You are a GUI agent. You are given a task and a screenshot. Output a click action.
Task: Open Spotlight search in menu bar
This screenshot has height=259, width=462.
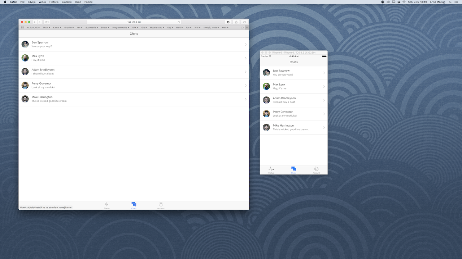450,2
